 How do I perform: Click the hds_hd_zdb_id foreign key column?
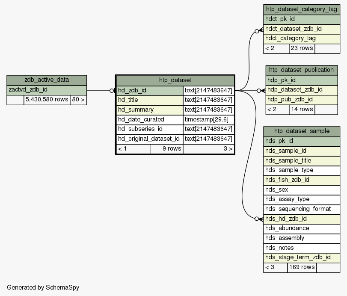302,219
